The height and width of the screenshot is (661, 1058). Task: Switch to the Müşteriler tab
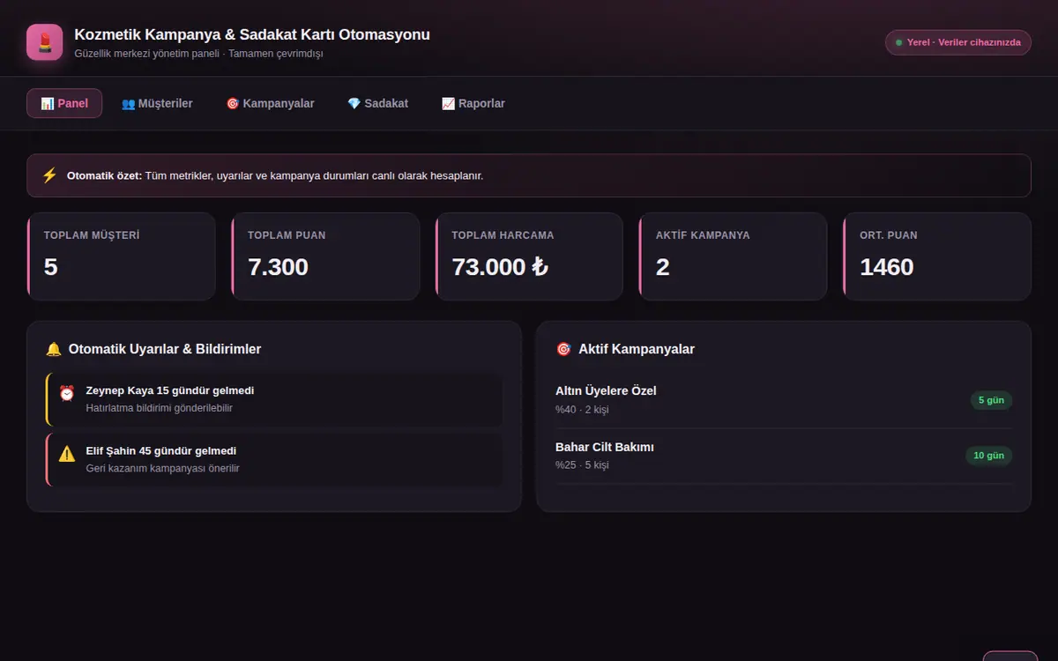[157, 103]
